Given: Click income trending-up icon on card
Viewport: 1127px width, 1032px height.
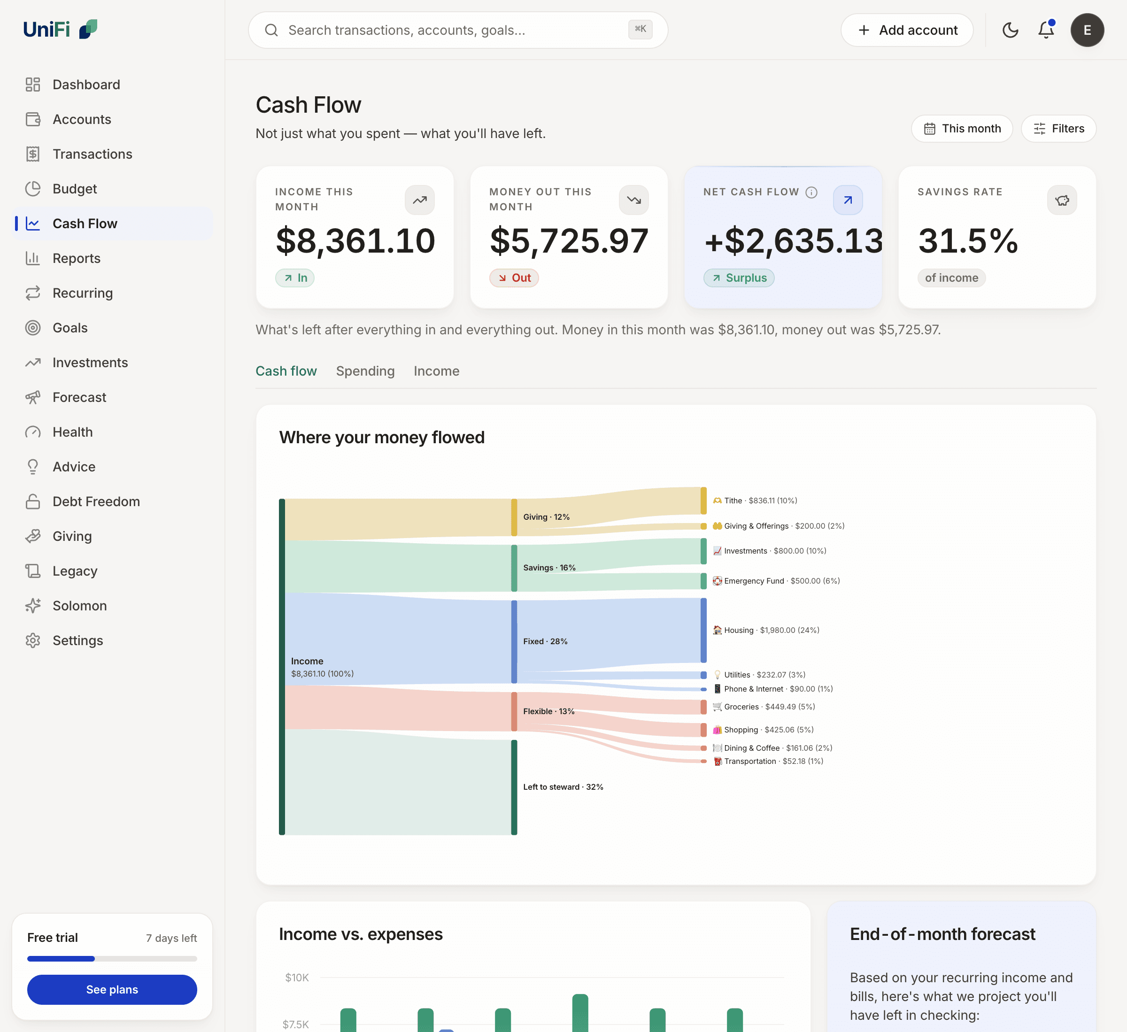Looking at the screenshot, I should (420, 200).
